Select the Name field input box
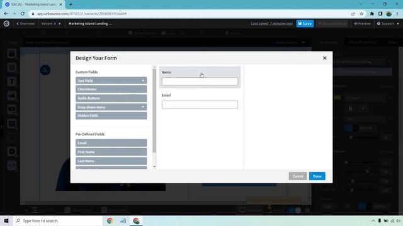Image resolution: width=403 pixels, height=226 pixels. point(200,82)
